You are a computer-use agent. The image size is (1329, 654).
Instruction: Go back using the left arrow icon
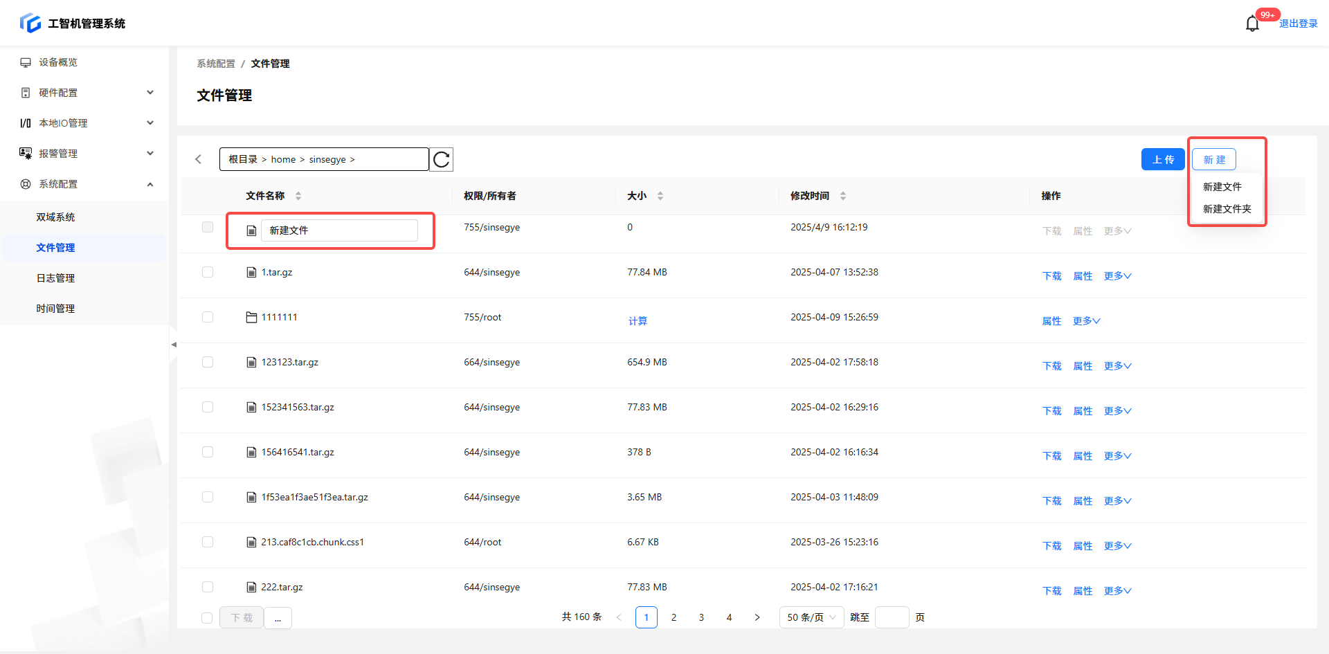click(x=199, y=160)
